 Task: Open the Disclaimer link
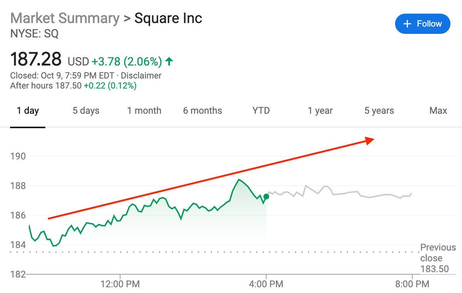click(141, 75)
